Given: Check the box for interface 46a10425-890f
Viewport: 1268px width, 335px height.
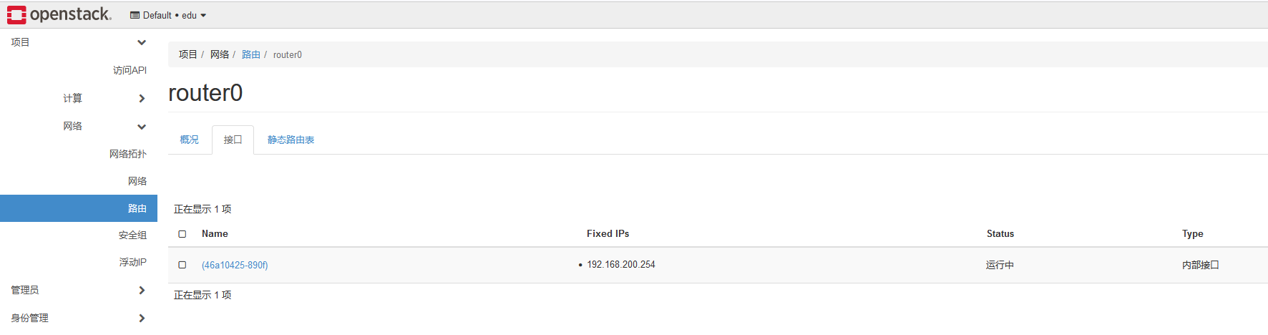Looking at the screenshot, I should [182, 265].
